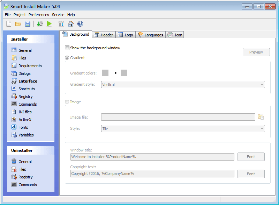The width and height of the screenshot is (279, 205).
Task: Open Variables section
Action: click(x=23, y=135)
